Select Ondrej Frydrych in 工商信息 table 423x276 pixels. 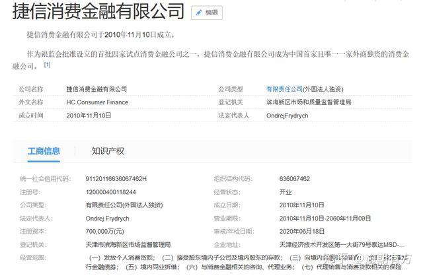click(107, 219)
